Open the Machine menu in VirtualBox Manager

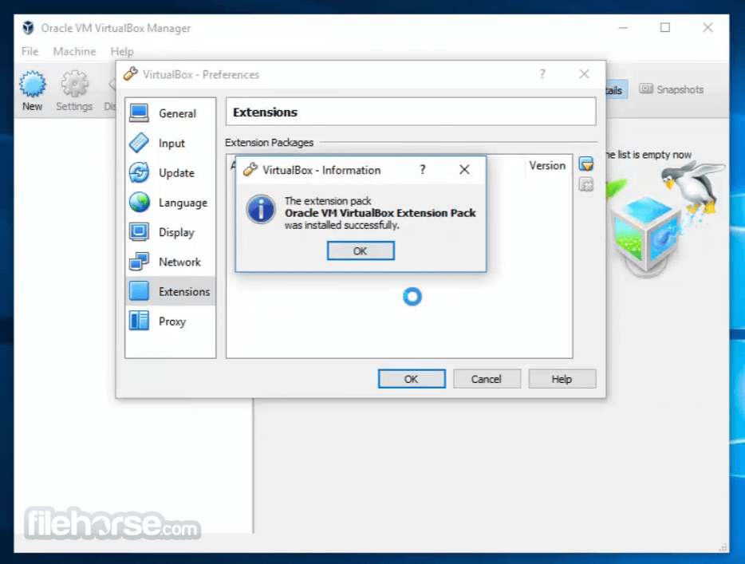pyautogui.click(x=75, y=51)
